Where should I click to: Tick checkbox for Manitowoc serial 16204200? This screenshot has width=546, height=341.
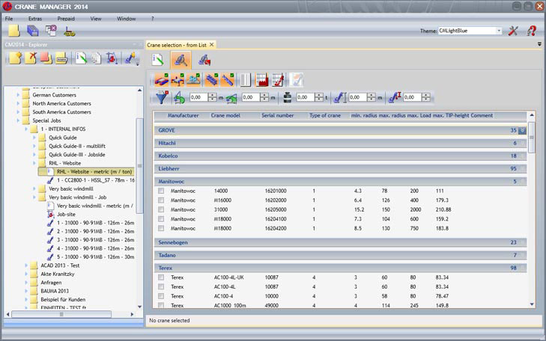click(161, 228)
